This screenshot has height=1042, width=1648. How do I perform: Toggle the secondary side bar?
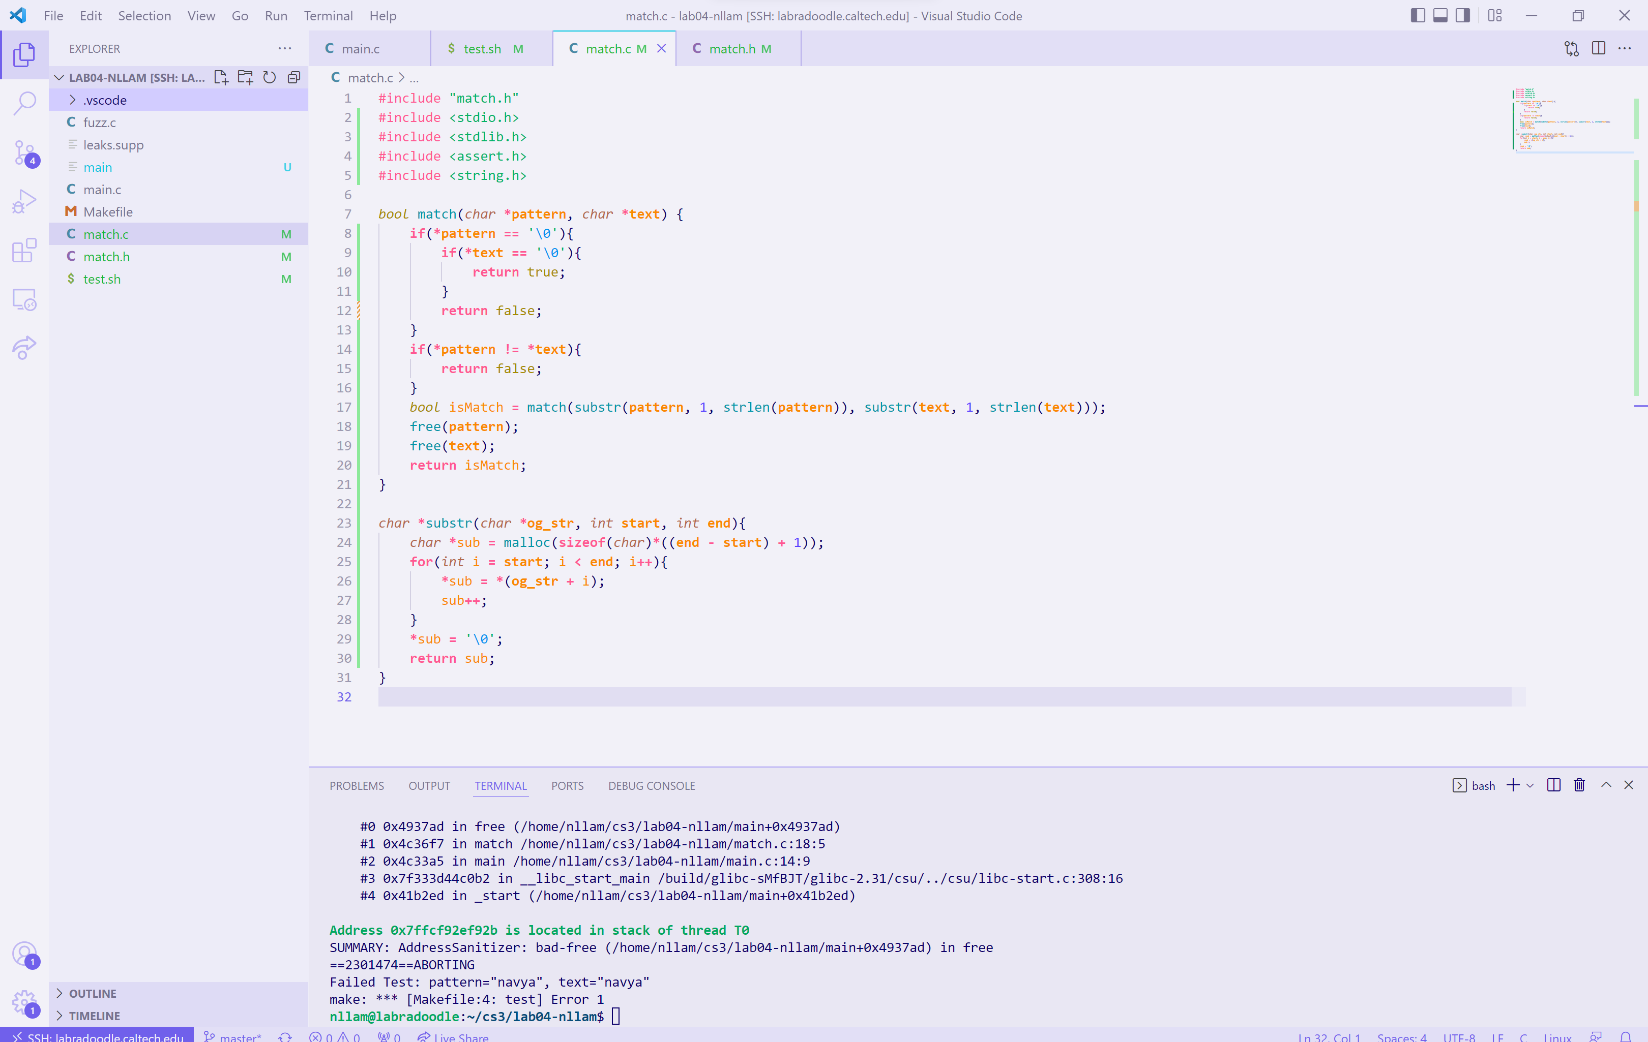tap(1462, 16)
